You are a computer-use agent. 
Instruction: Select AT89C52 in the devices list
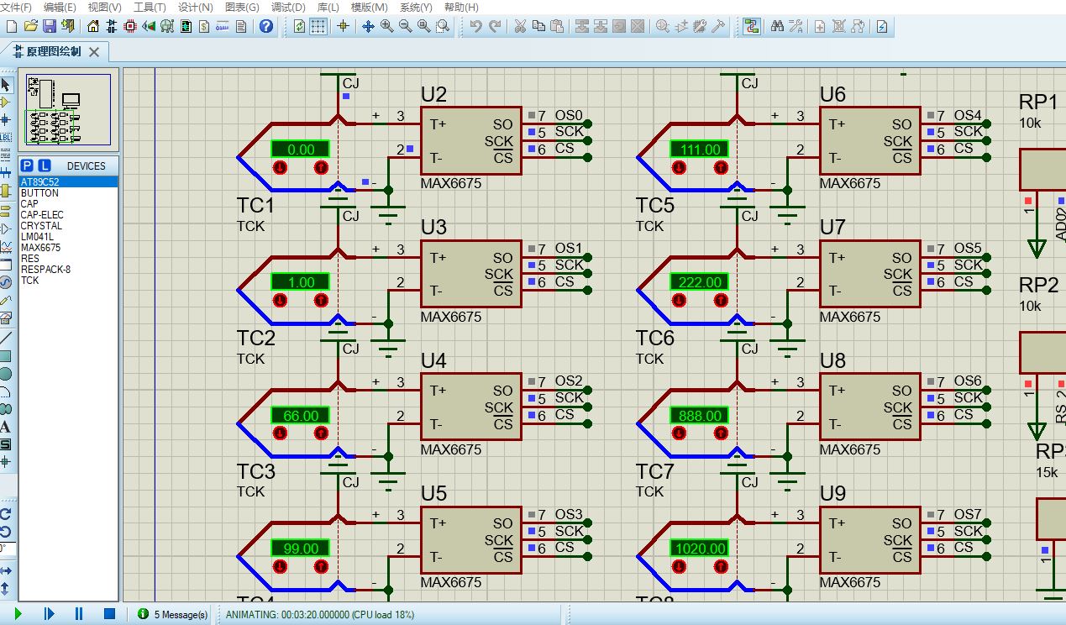coord(68,182)
